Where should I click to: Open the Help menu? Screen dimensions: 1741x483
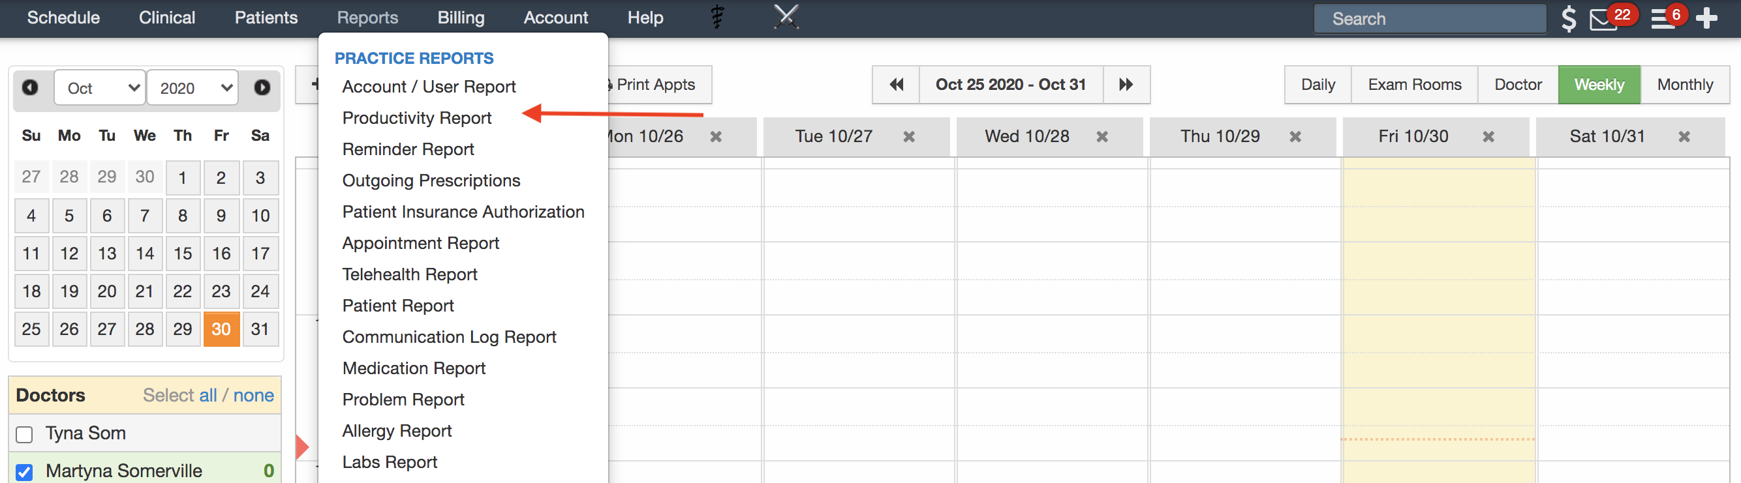coord(645,18)
